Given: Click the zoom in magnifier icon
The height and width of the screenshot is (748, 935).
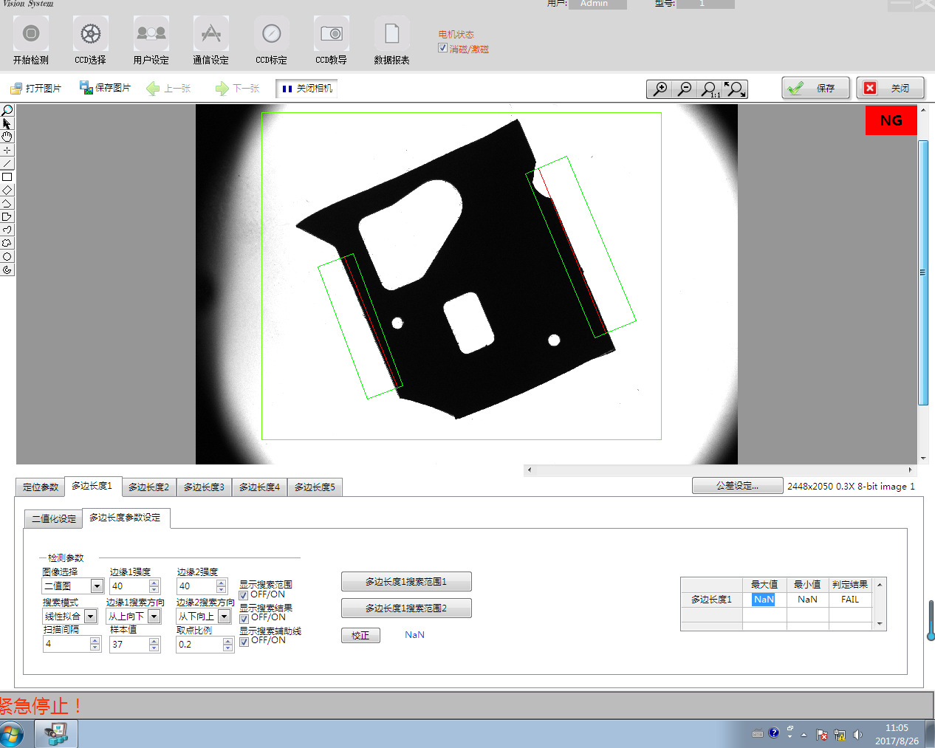Looking at the screenshot, I should click(x=659, y=89).
